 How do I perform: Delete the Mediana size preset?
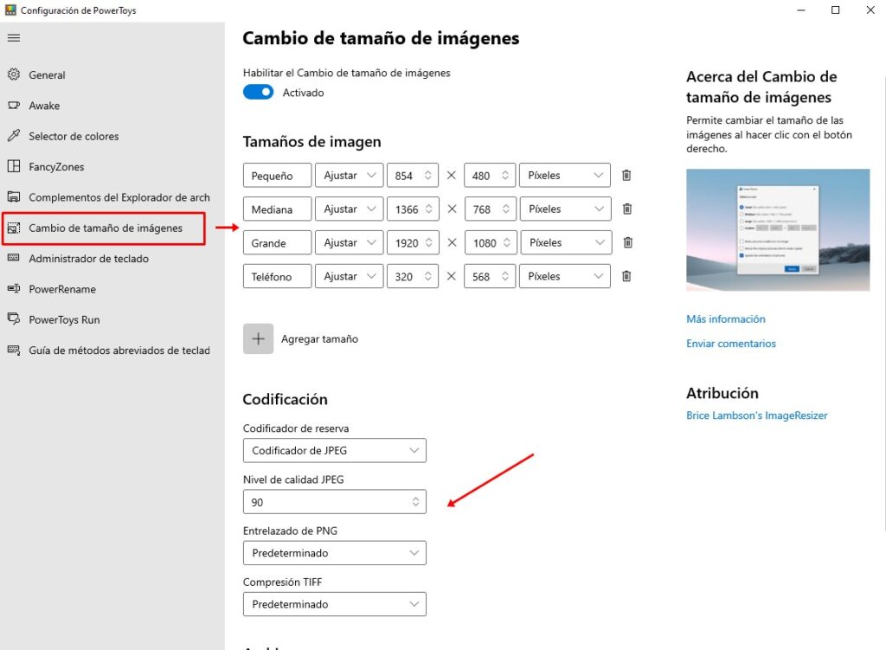(627, 209)
